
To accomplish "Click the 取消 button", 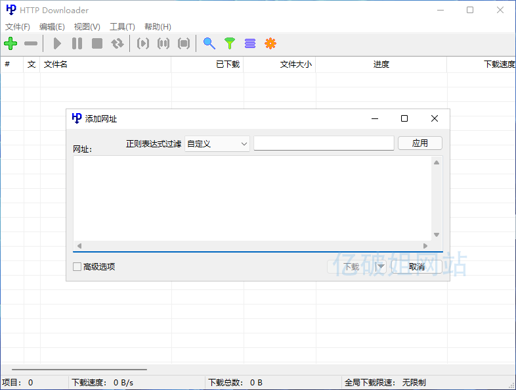I will [417, 266].
